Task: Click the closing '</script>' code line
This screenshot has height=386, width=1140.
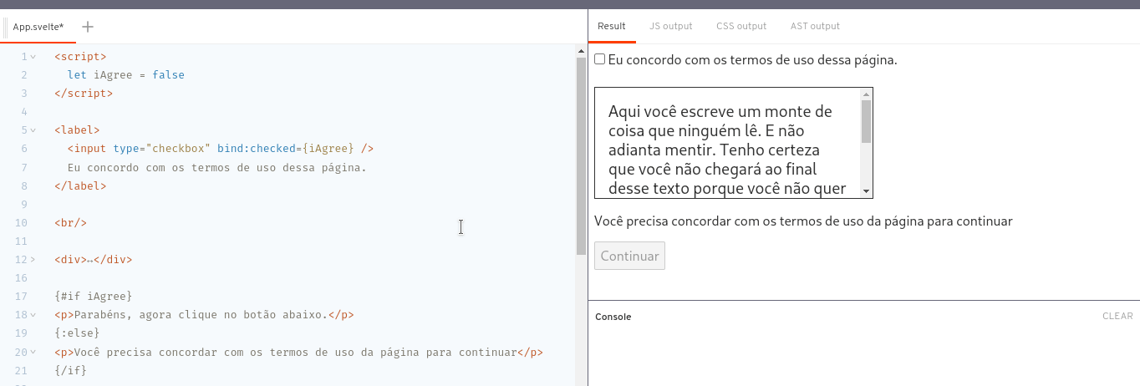Action: pos(84,94)
